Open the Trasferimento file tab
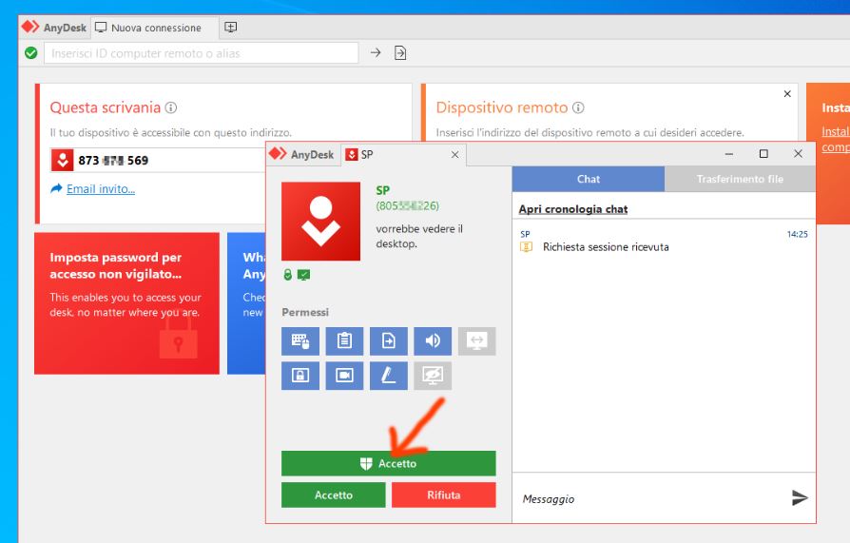 tap(740, 179)
